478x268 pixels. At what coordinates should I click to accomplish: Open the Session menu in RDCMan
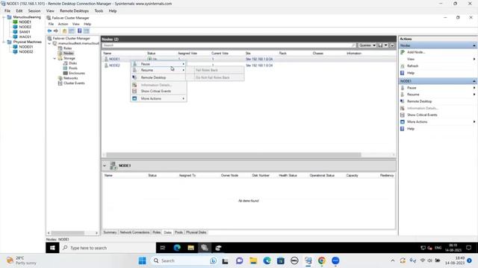pos(34,11)
